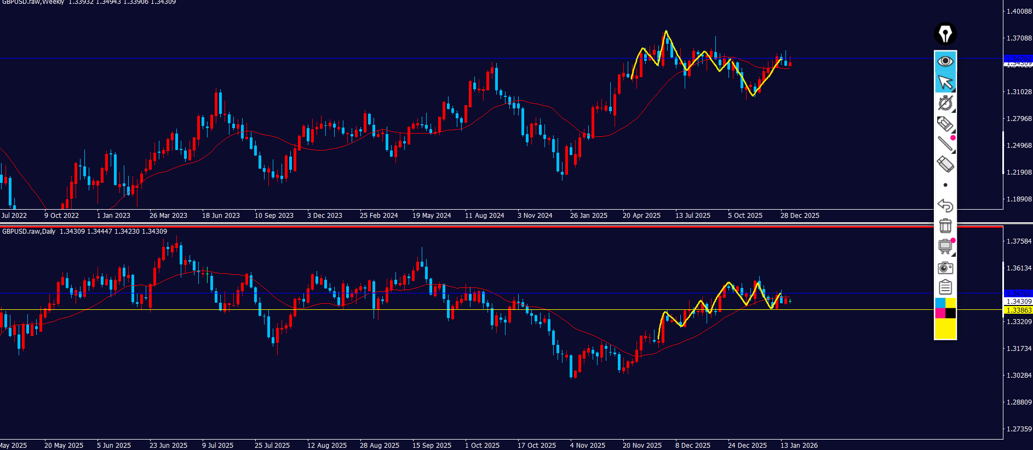Select the eraser tool
1033x450 pixels.
[945, 164]
